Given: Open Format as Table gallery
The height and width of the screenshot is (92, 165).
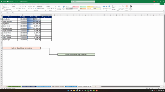Looking at the screenshot, I should tap(64, 8).
